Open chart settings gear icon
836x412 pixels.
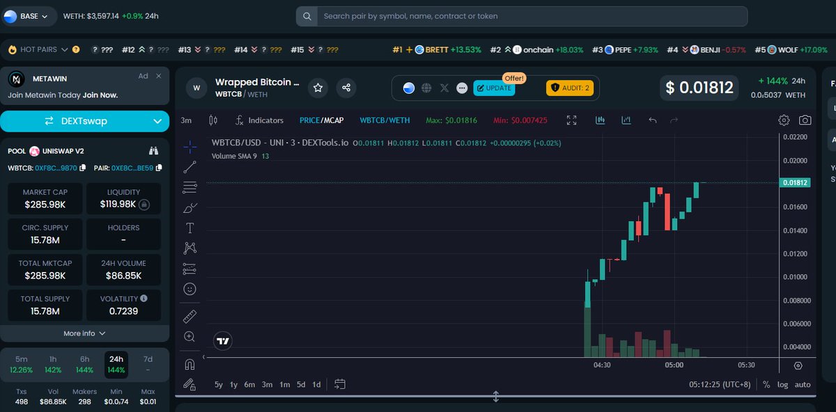(x=784, y=120)
